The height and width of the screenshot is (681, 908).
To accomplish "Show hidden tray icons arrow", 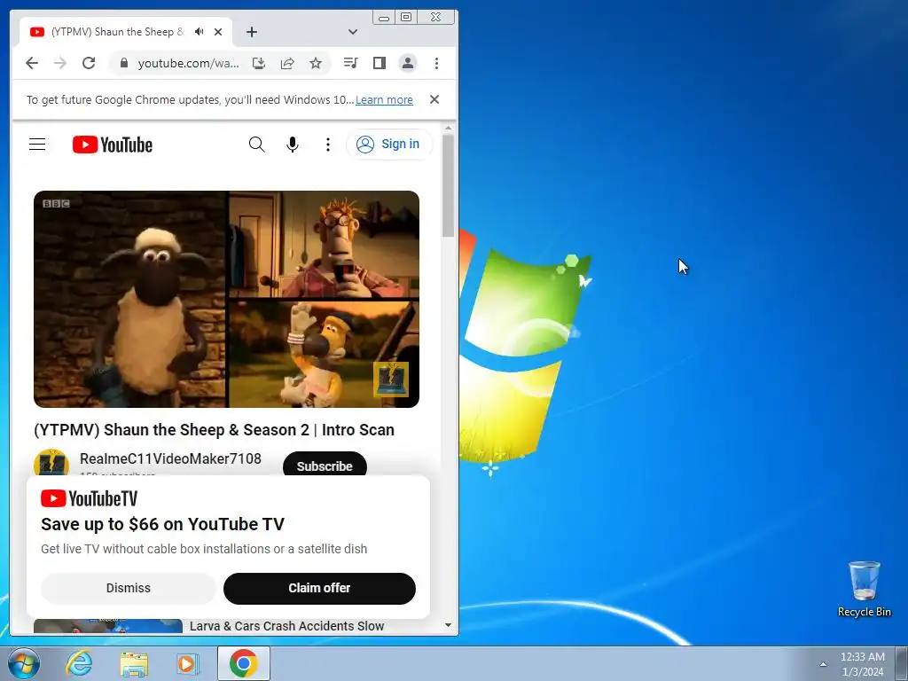I will pos(823,664).
